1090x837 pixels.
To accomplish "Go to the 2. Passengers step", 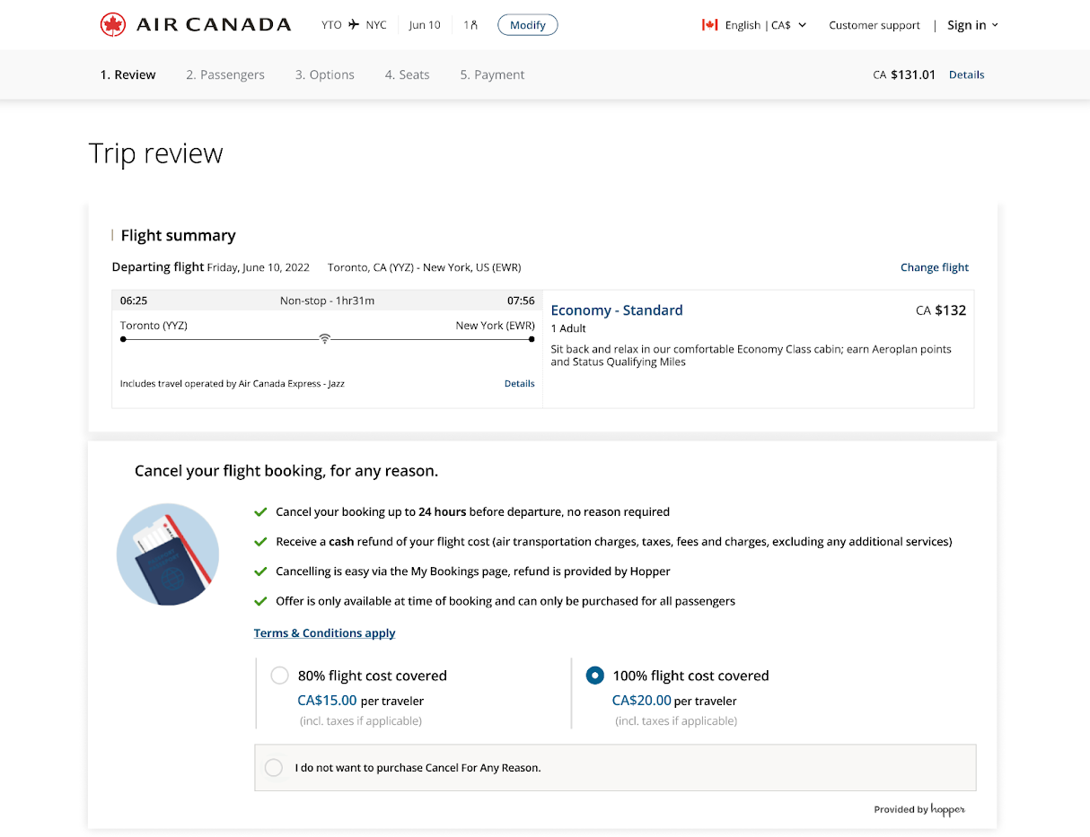I will [x=225, y=75].
